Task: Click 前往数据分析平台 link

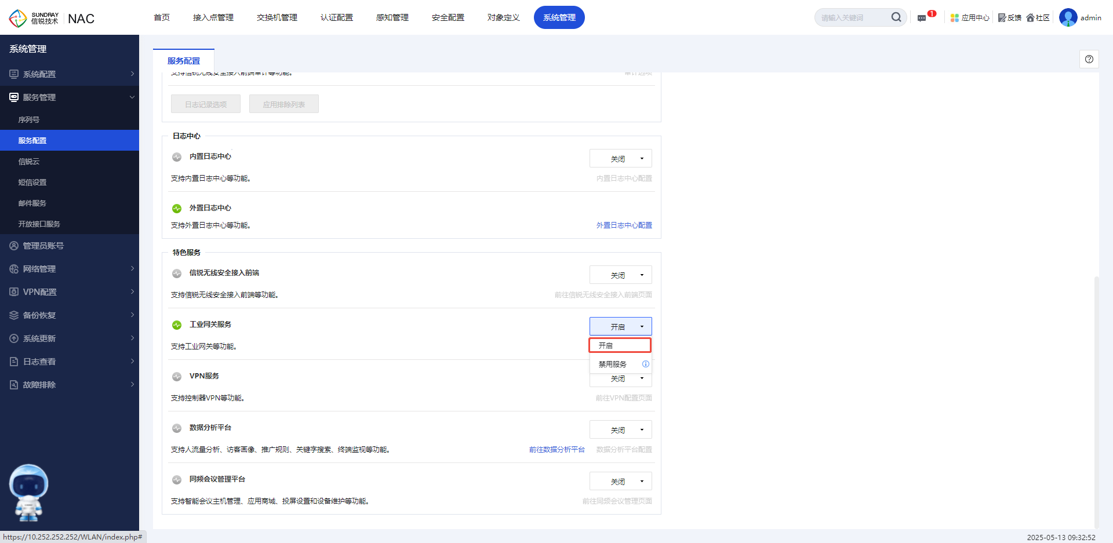Action: pyautogui.click(x=557, y=450)
